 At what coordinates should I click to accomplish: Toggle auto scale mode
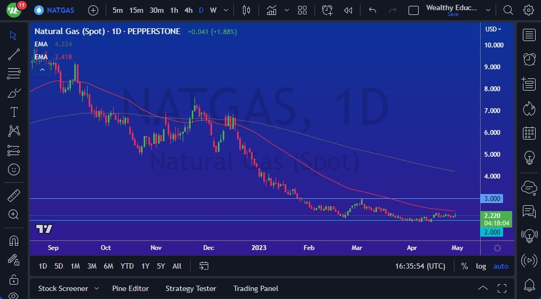500,266
